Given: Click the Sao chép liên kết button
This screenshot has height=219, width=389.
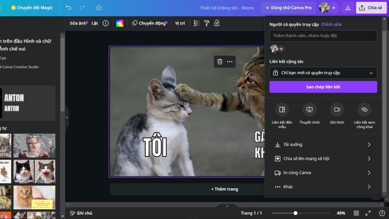Looking at the screenshot, I should [x=323, y=87].
